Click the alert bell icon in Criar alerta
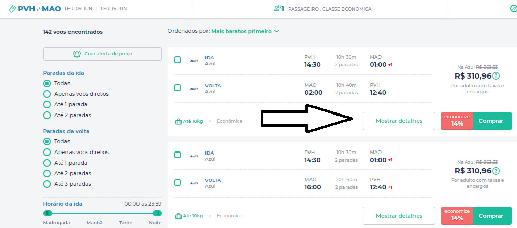 pos(77,54)
